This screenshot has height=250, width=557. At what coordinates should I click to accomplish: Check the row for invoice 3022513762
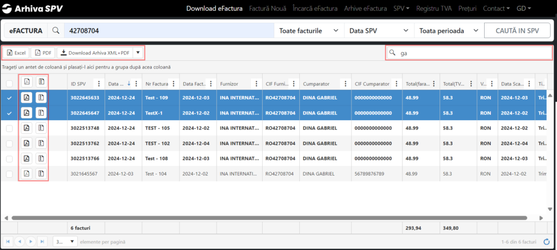[9, 143]
